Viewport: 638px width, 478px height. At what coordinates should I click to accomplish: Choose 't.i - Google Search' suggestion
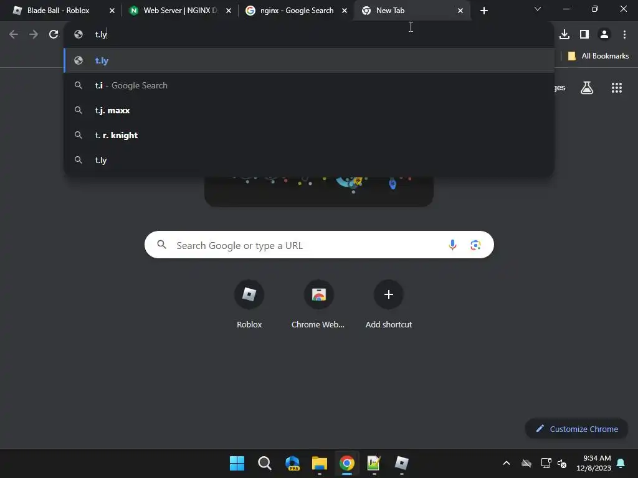coord(309,85)
